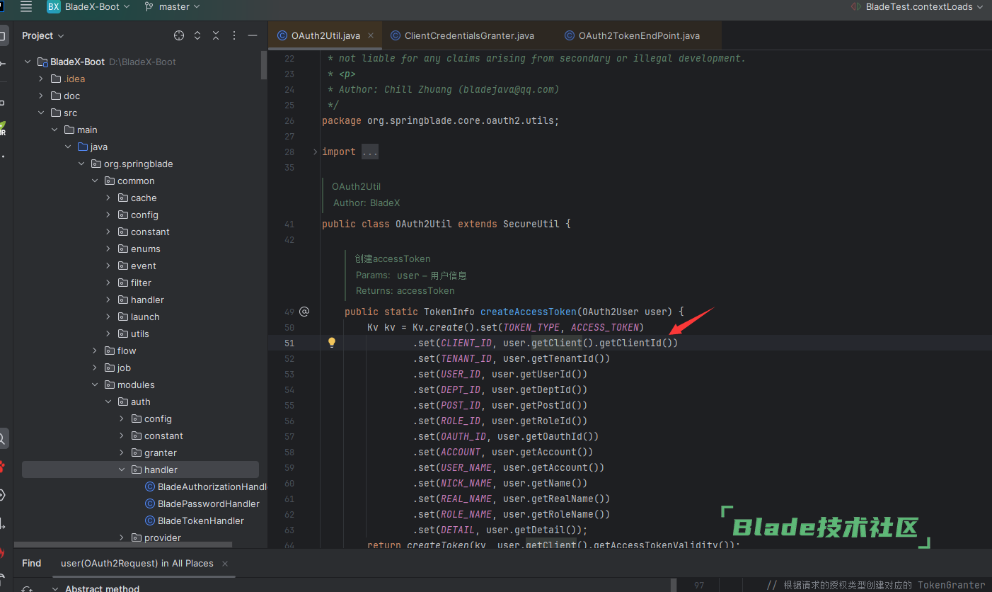Click the class icon on OAuth2Util.java tab
Viewport: 992px width, 592px height.
pos(282,35)
